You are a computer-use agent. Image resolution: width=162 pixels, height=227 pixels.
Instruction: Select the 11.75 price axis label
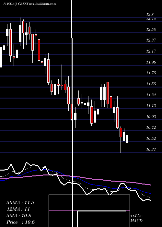[151, 73]
